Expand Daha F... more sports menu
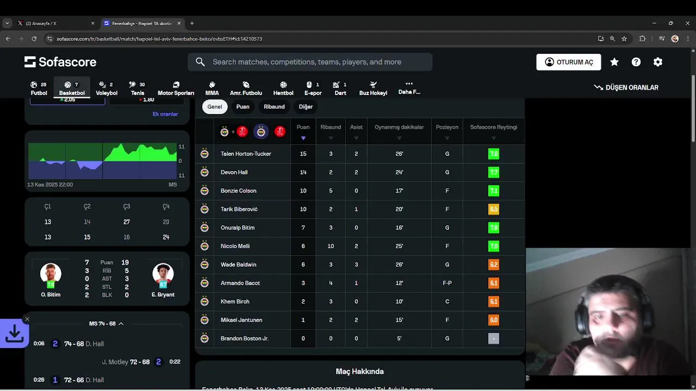This screenshot has height=391, width=696. coord(409,89)
